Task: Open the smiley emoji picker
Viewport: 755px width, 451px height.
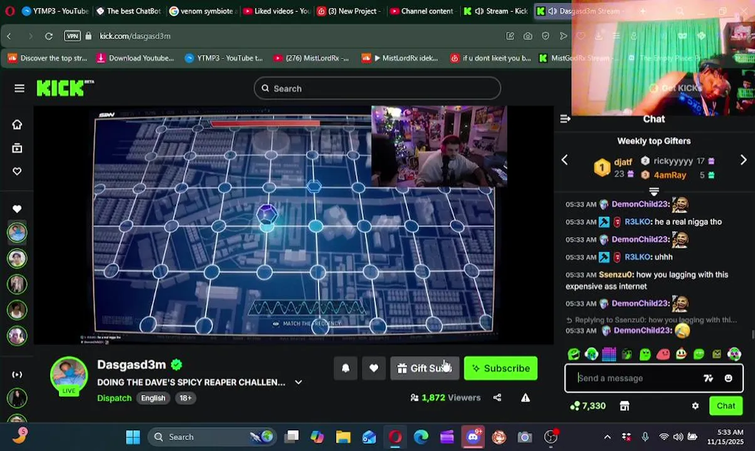Action: pyautogui.click(x=728, y=378)
